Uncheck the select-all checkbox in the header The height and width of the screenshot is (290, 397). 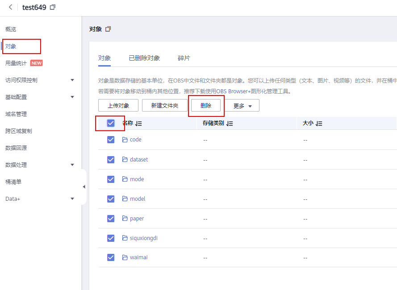[x=111, y=123]
